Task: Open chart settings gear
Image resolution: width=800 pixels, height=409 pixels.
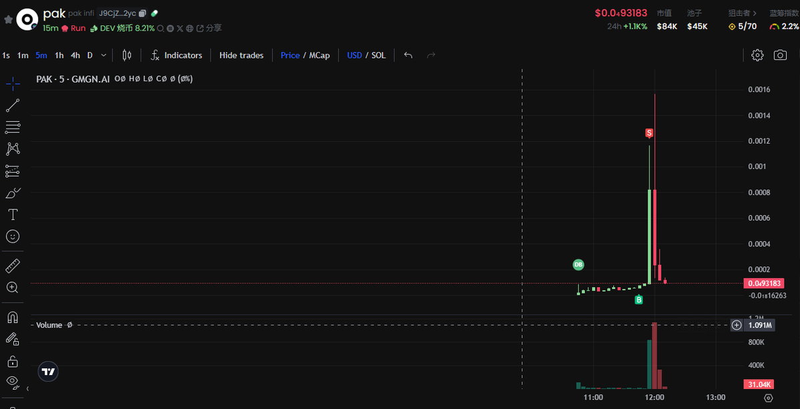Action: point(757,55)
